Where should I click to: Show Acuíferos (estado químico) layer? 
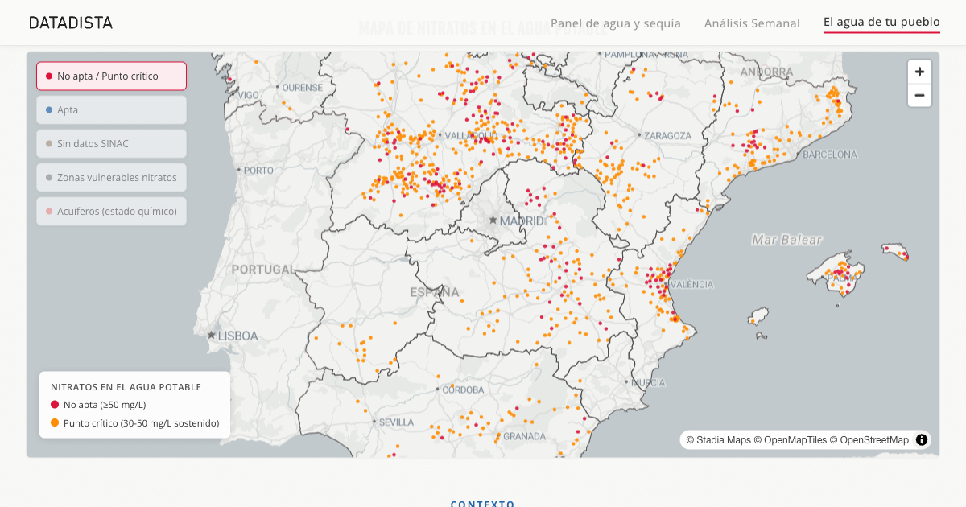(111, 211)
